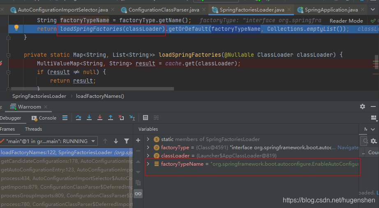Click the horizontal editor scrollbar

pos(92,89)
